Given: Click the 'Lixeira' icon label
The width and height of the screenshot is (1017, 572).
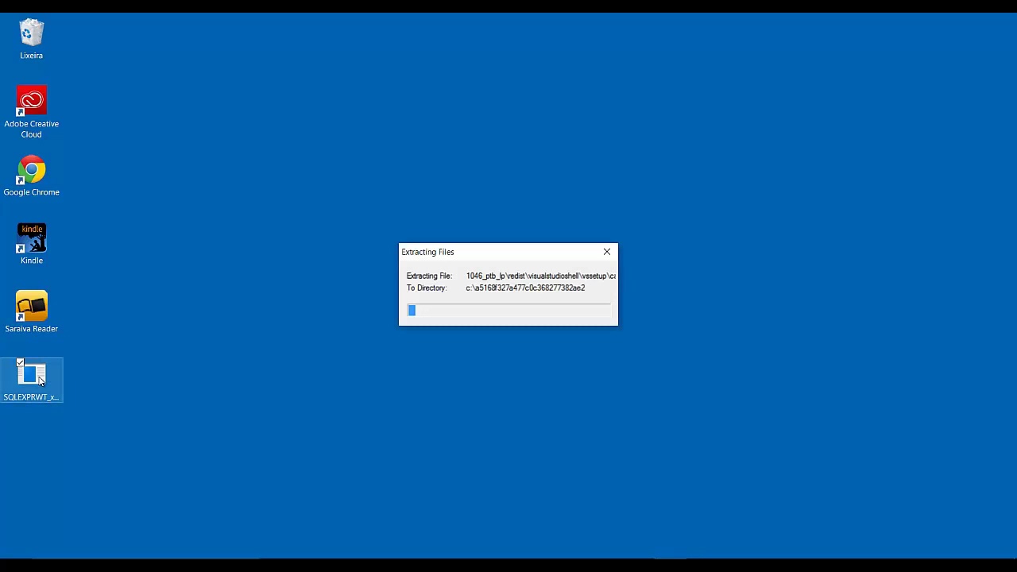Looking at the screenshot, I should coord(32,56).
